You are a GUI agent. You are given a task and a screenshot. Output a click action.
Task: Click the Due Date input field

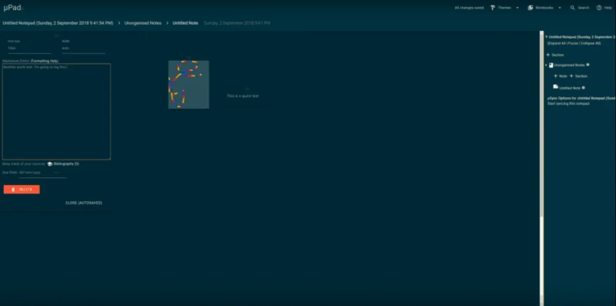(43, 173)
